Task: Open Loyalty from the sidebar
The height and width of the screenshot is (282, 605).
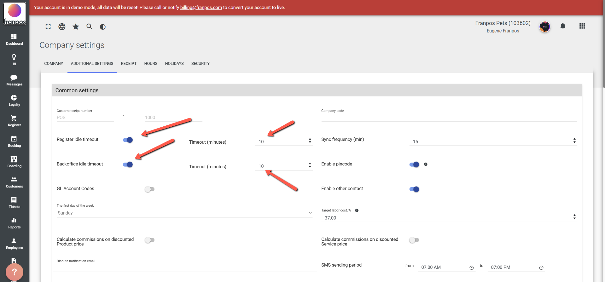Action: [14, 101]
